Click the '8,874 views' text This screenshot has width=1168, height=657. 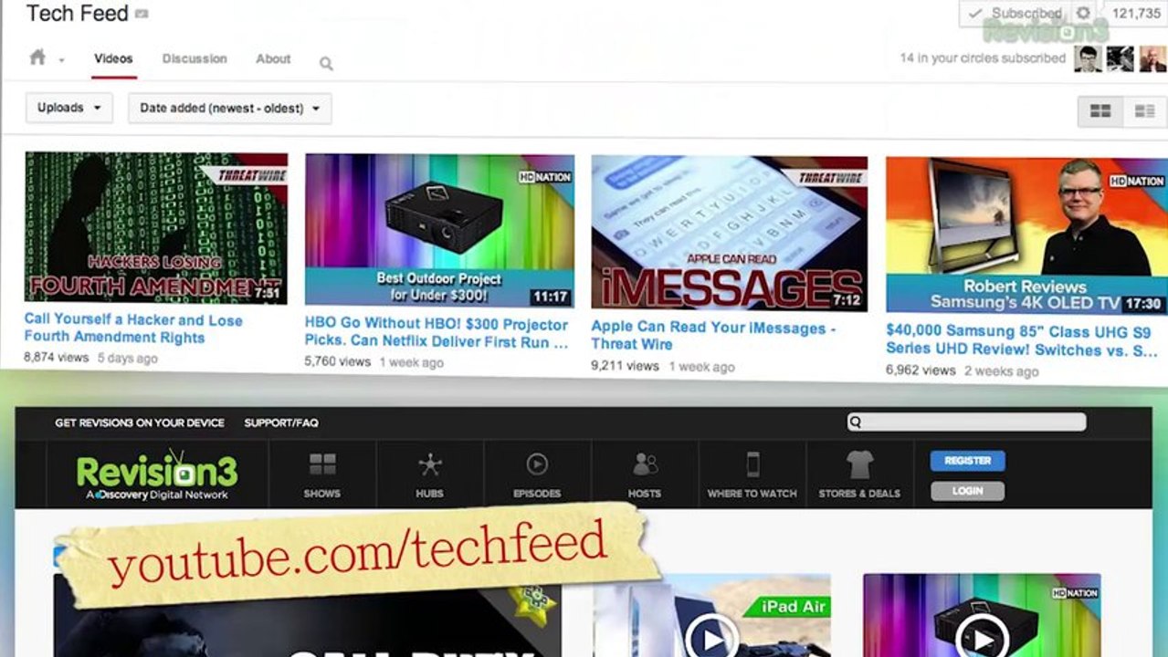tap(56, 358)
